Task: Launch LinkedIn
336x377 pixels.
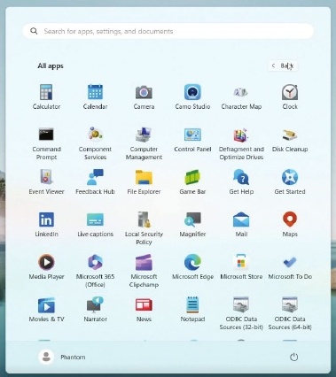Action: click(46, 224)
